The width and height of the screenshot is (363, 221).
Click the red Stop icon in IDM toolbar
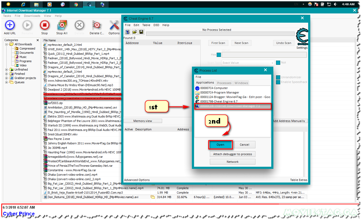[45, 26]
